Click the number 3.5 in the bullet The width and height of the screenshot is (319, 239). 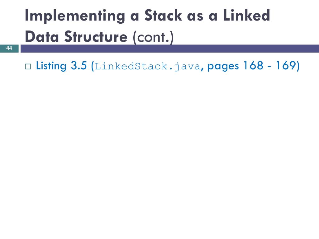pos(79,65)
